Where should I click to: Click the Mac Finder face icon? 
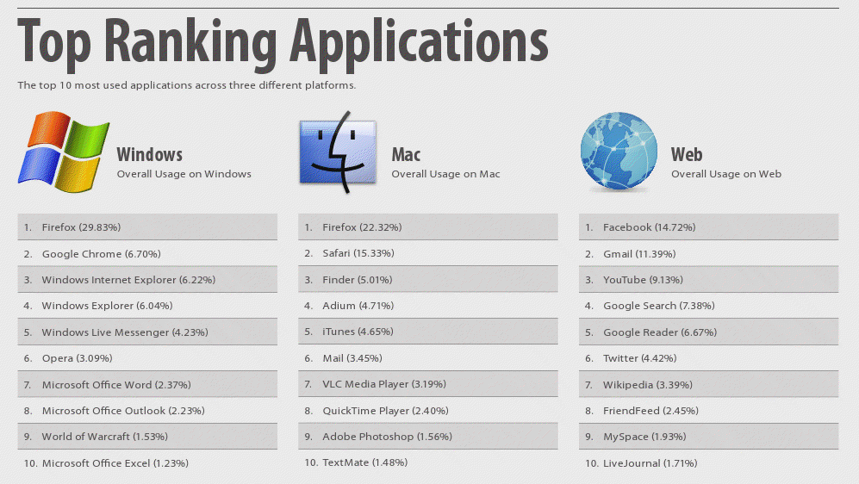338,152
